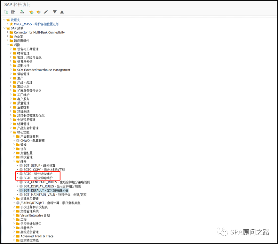Collapse the SAP 菜单 node
Screen dimensions: 278x244
(4, 28)
